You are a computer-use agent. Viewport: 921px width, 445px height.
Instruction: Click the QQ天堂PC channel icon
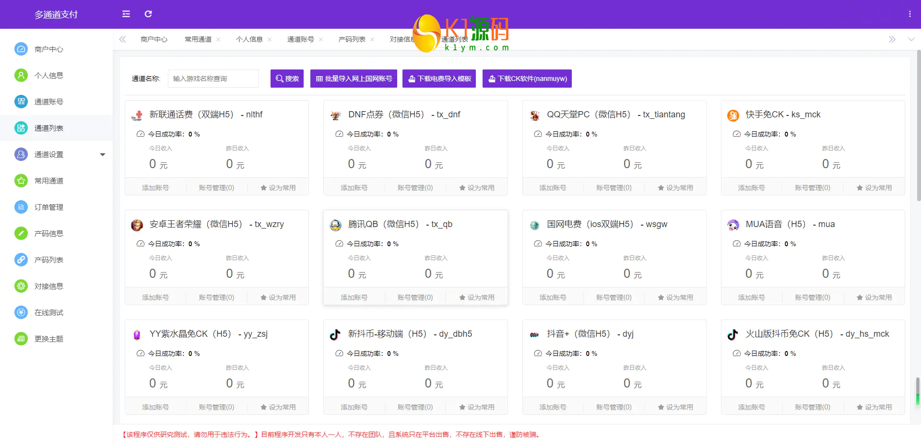pyautogui.click(x=534, y=115)
